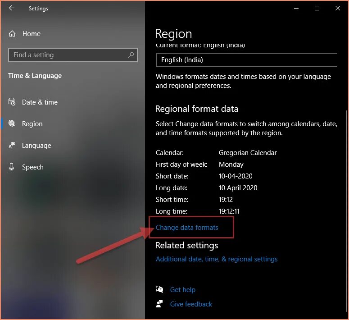
Task: Click the Settings window title text
Action: (38, 9)
